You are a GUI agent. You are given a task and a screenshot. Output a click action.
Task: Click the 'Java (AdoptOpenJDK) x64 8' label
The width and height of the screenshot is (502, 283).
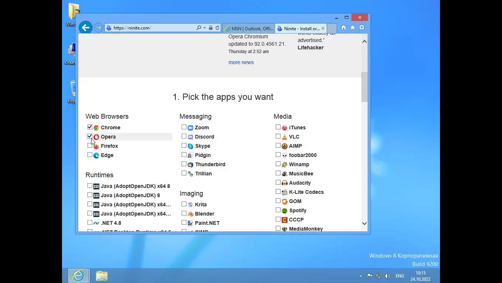pyautogui.click(x=135, y=186)
